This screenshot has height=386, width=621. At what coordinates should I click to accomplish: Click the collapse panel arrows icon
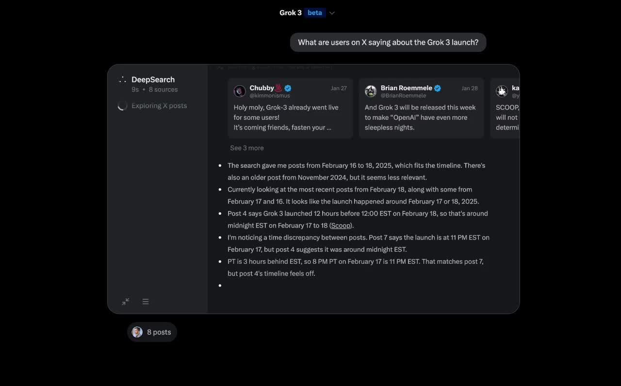(x=126, y=302)
